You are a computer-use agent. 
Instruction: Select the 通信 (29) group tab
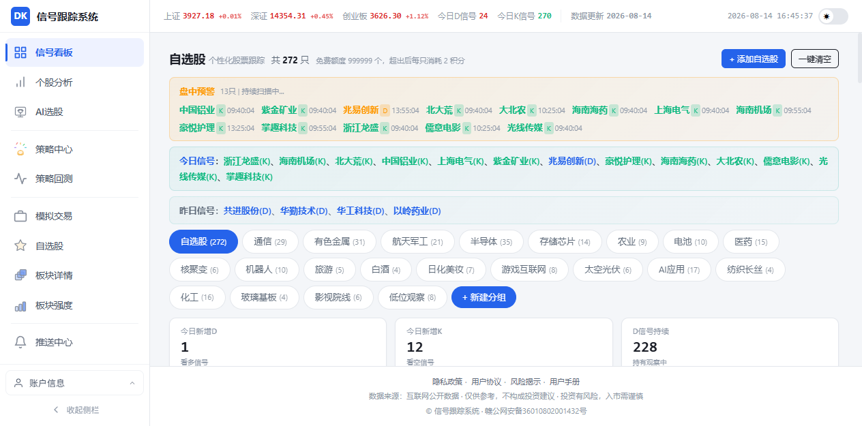tap(271, 241)
